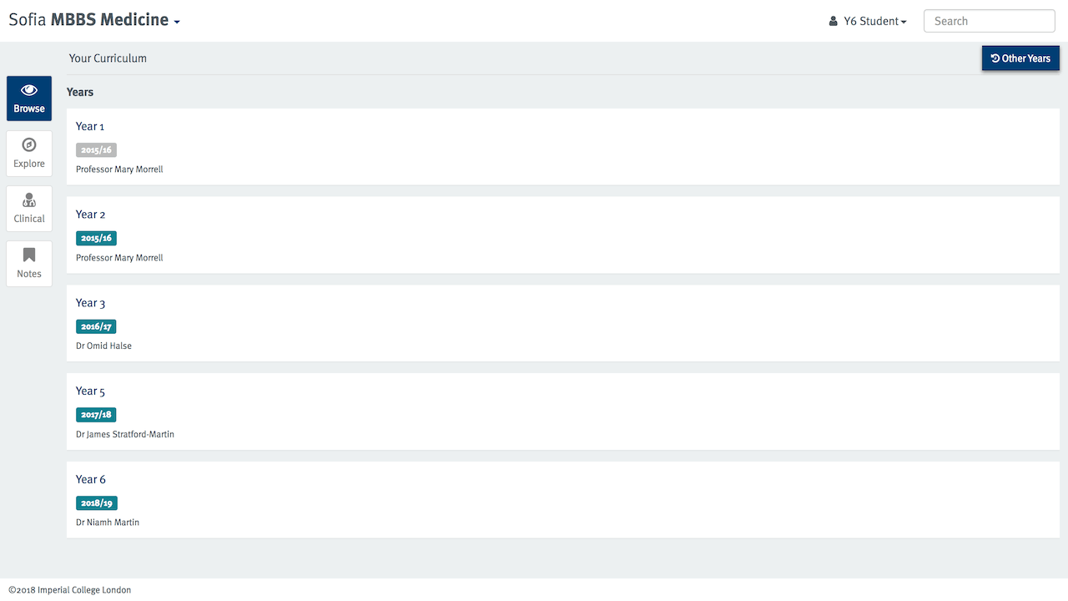Open Year 6 curriculum
The height and width of the screenshot is (601, 1068).
[x=563, y=500]
